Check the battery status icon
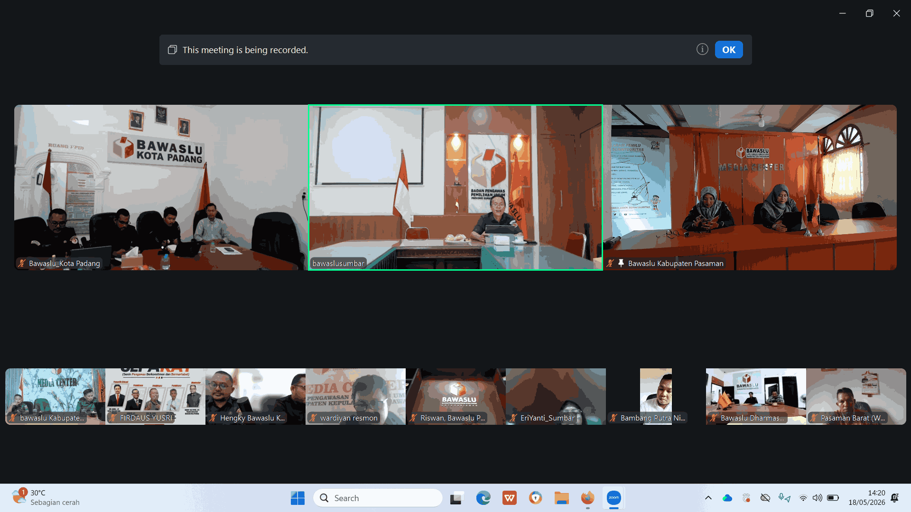Image resolution: width=911 pixels, height=512 pixels. pyautogui.click(x=833, y=498)
